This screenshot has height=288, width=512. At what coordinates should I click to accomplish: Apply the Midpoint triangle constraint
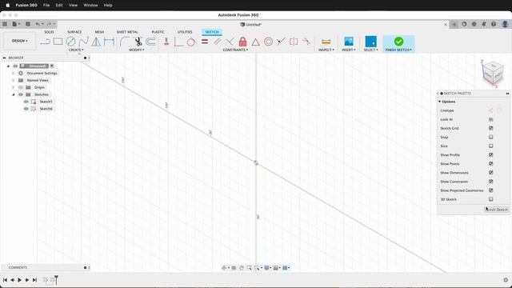[255, 42]
